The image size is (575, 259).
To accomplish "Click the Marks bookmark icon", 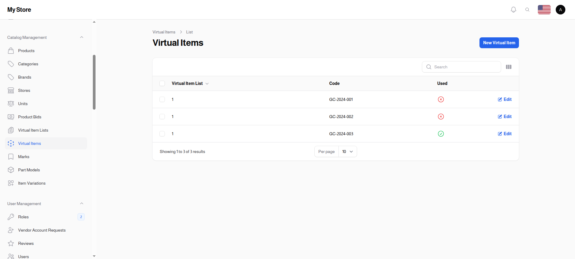I will pos(11,157).
